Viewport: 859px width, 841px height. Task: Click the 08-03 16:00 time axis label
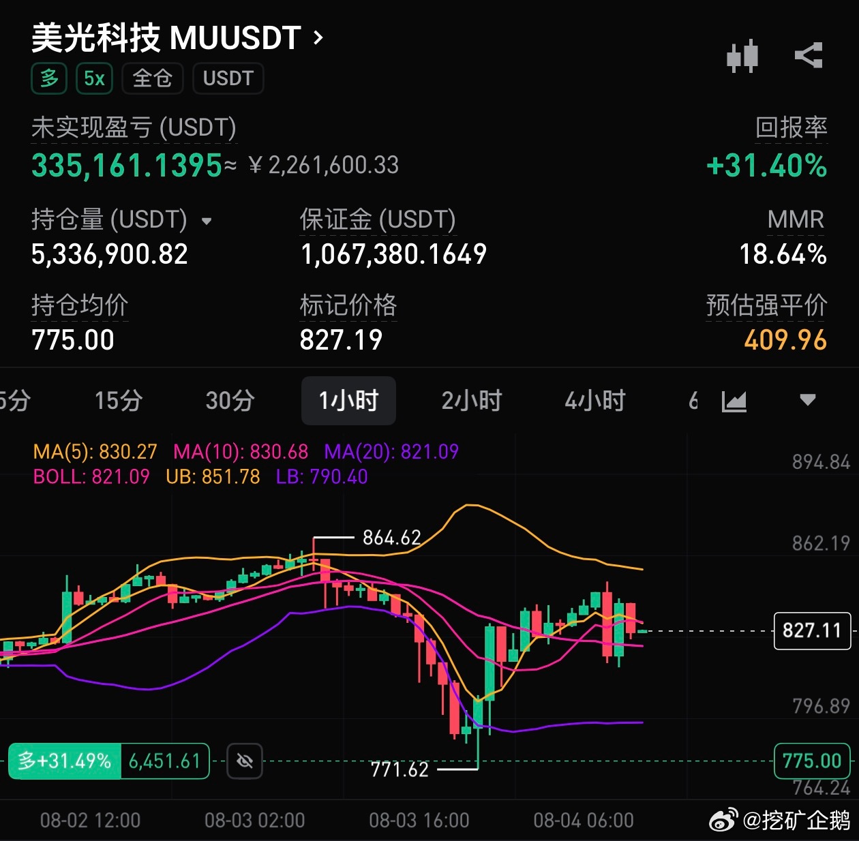click(x=419, y=820)
